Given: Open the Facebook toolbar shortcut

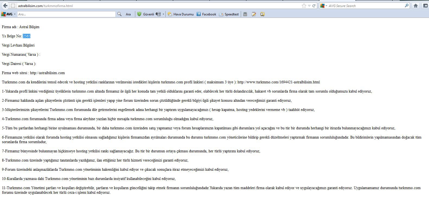Looking at the screenshot, I should [206, 14].
